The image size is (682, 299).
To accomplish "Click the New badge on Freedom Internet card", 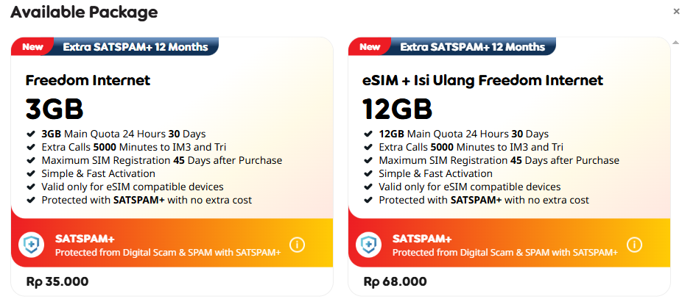I will [32, 47].
